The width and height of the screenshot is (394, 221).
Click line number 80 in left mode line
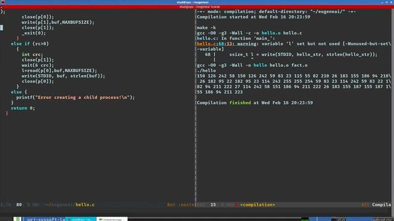(x=19, y=204)
